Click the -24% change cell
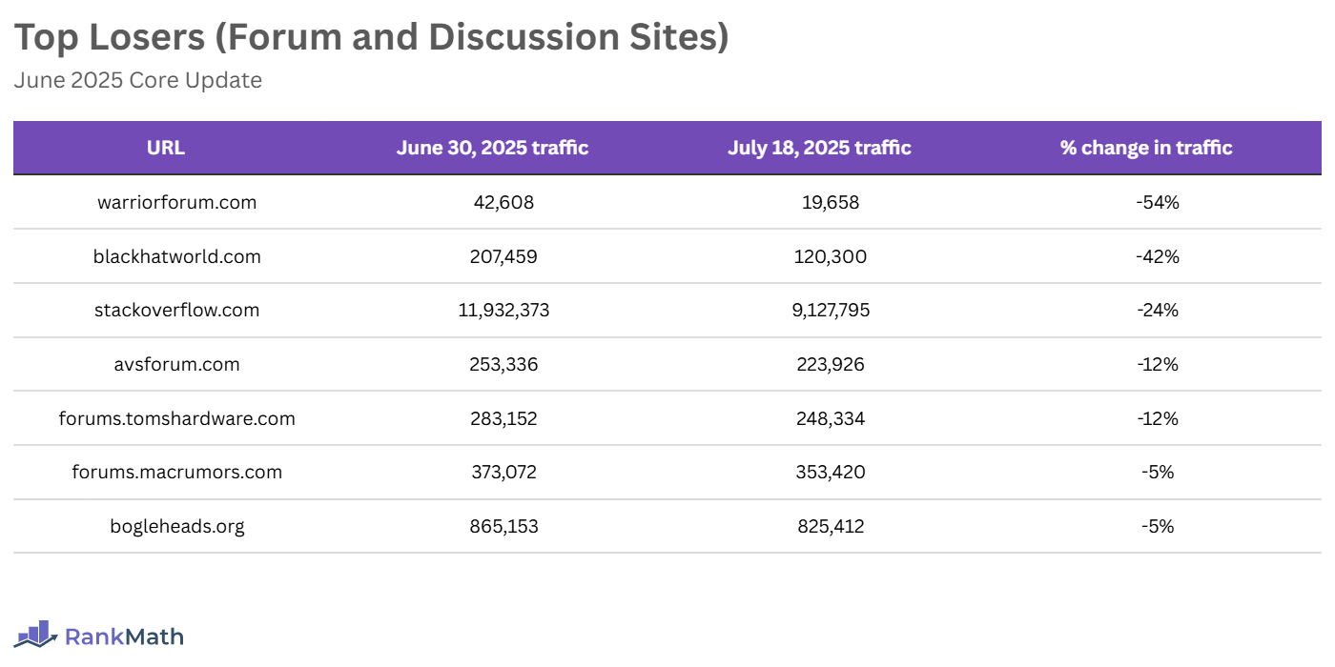Viewport: 1335px width, 667px height. point(1158,310)
